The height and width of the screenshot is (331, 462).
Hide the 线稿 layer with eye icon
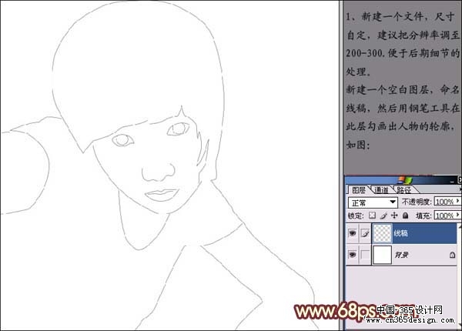[x=353, y=233]
